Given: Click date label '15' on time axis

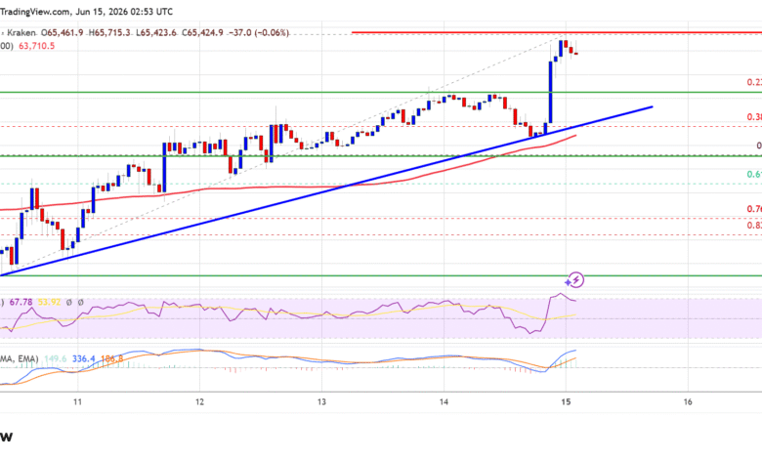Looking at the screenshot, I should (x=566, y=401).
